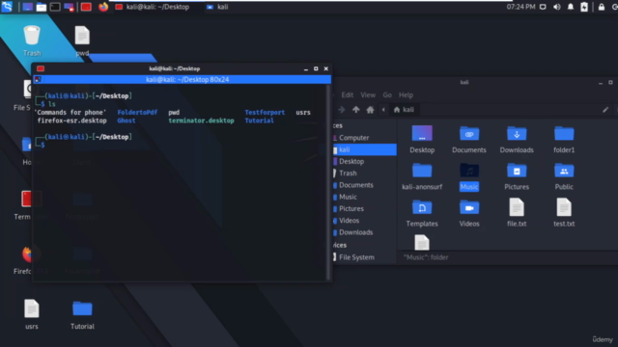Click the terminal vertical scrollbar
Screen dimensions: 618x347
(328, 182)
